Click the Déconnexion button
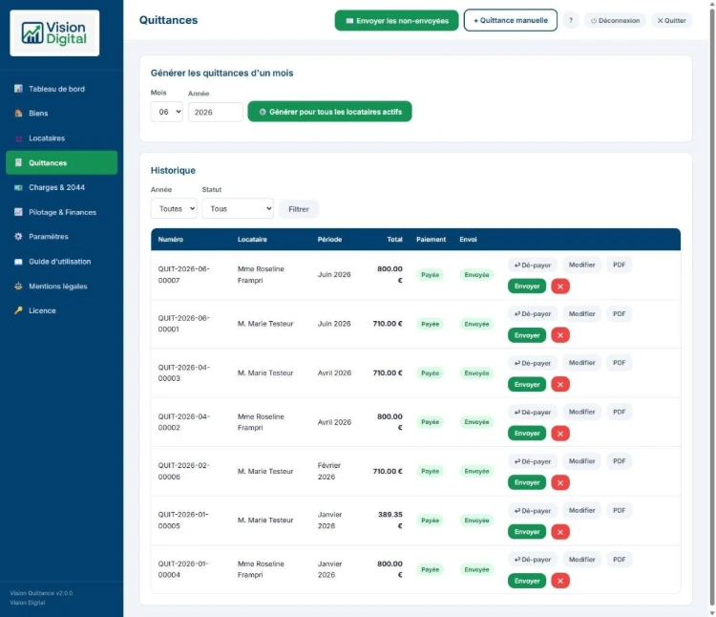Viewport: 716px width, 617px height. click(615, 21)
